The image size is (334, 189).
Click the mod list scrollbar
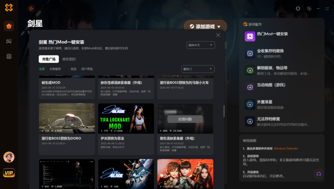point(224,111)
